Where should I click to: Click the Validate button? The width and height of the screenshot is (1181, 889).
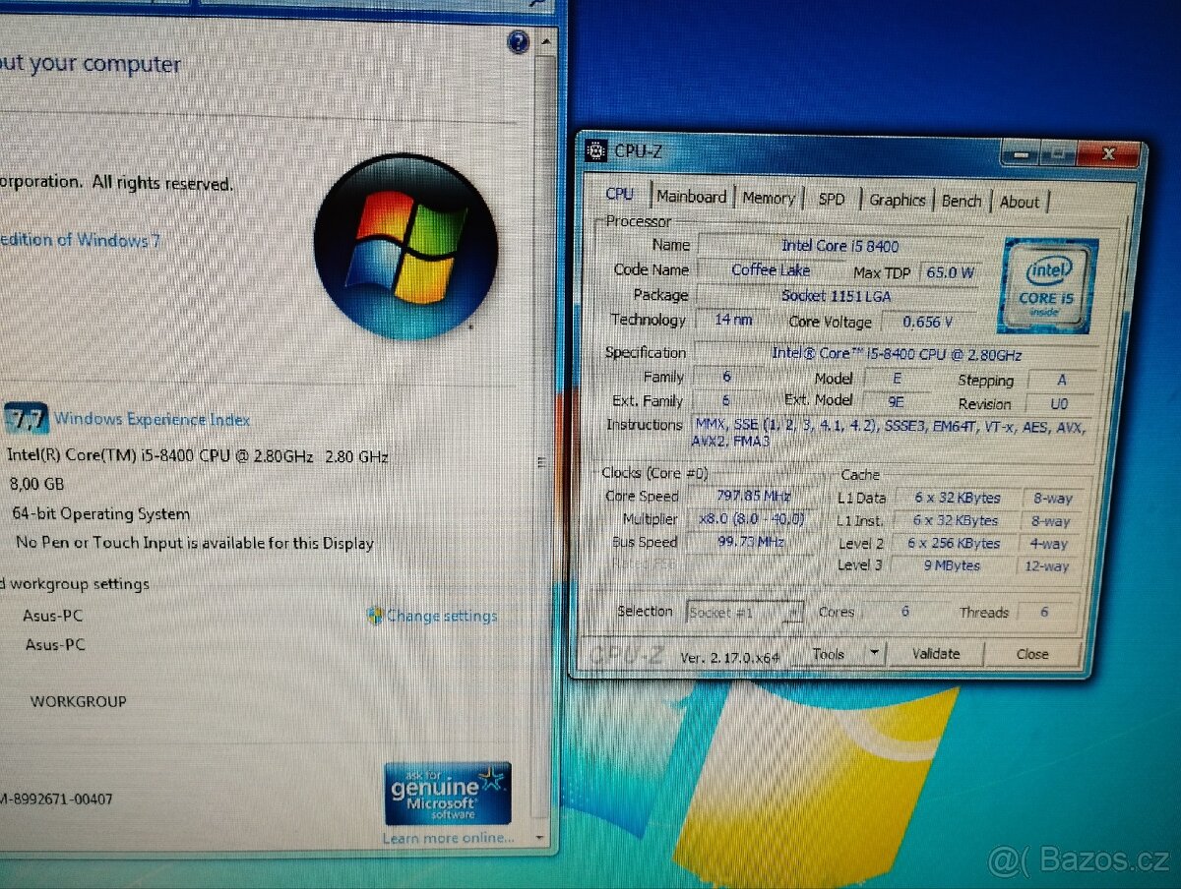coord(935,653)
